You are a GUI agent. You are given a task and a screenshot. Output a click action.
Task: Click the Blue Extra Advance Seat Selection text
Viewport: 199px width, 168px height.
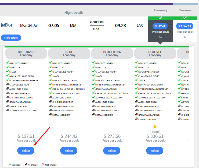click(109, 98)
